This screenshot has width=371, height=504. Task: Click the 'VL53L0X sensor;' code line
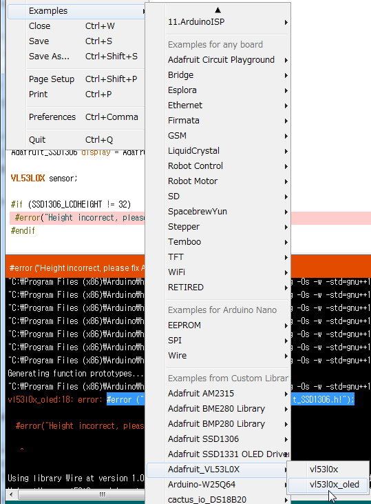click(x=44, y=178)
